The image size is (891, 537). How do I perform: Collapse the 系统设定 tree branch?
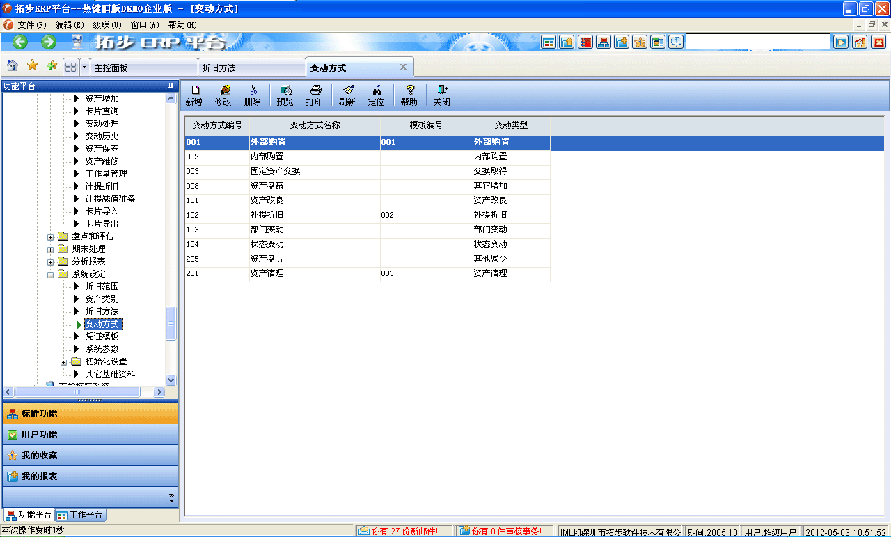click(x=49, y=274)
